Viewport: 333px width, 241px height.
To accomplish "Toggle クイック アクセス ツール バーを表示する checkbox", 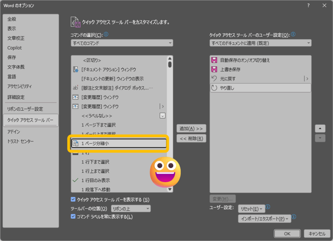I will click(x=73, y=199).
